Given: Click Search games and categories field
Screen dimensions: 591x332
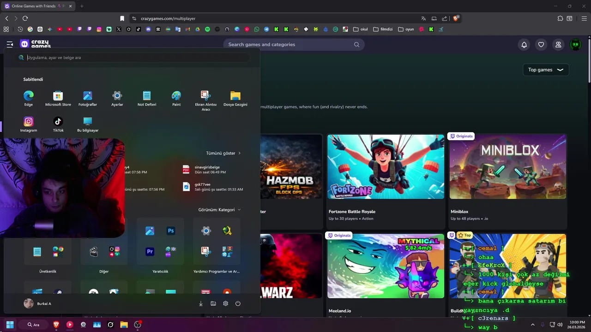Looking at the screenshot, I should point(294,44).
